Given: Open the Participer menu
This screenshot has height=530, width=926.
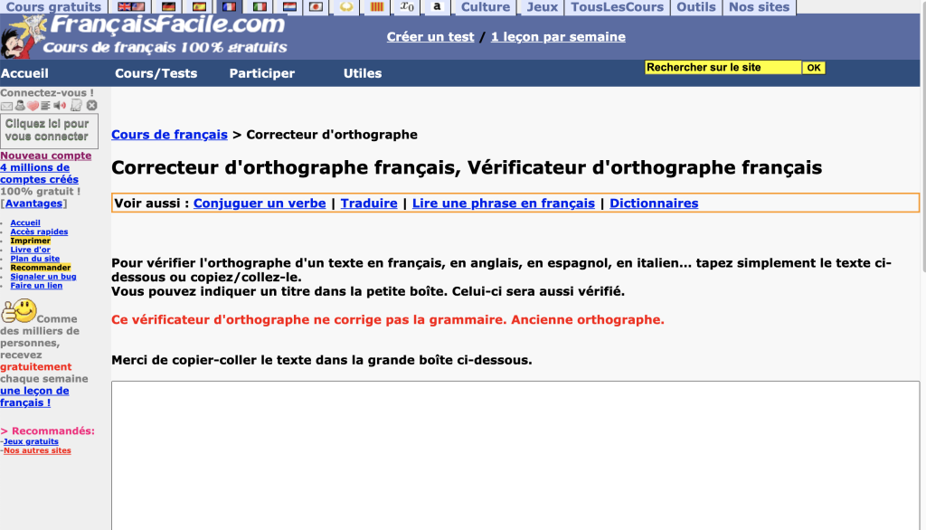Looking at the screenshot, I should pos(261,73).
